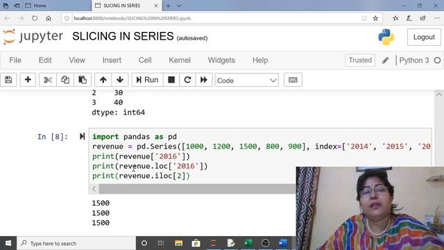
Task: Click inside the code line print(revenue.iloc[2])
Action: point(141,176)
